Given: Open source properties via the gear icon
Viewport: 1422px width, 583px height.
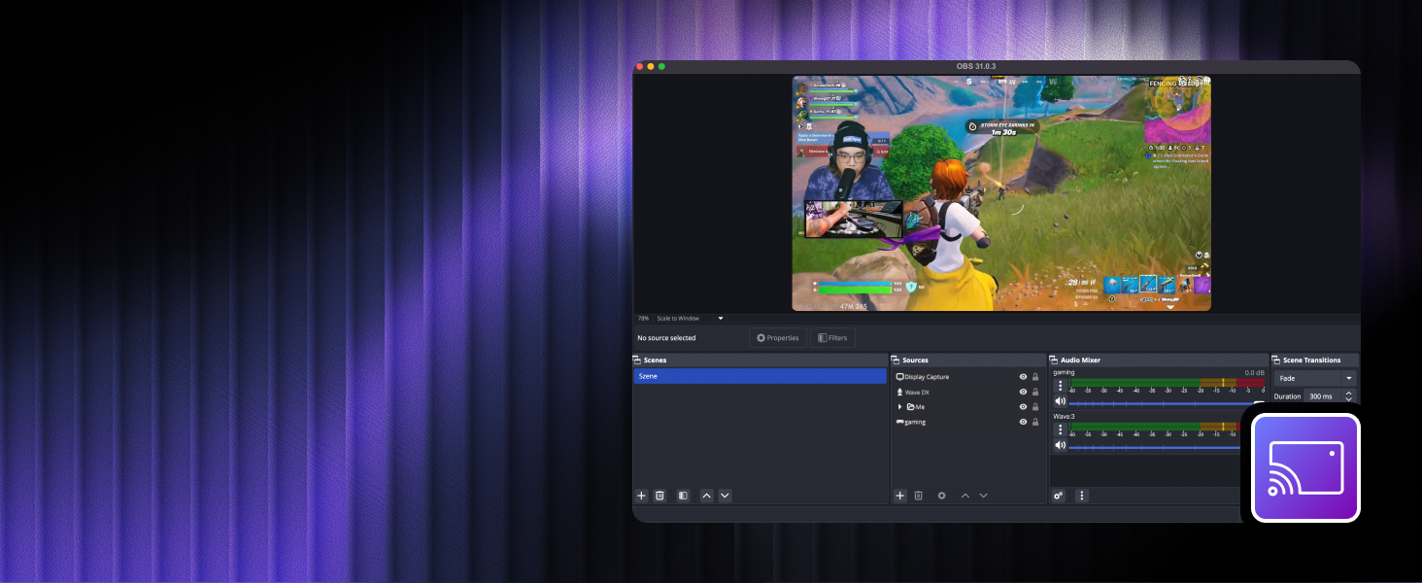Looking at the screenshot, I should click(942, 496).
